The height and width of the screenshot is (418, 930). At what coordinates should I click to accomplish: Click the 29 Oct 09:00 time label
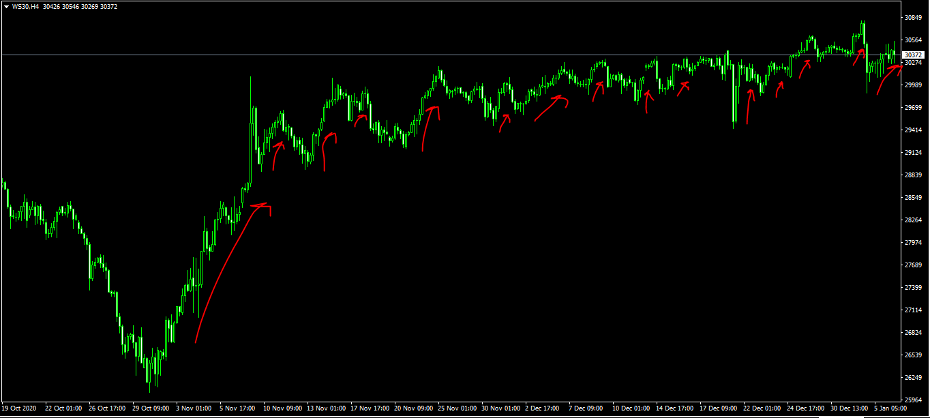tap(149, 408)
